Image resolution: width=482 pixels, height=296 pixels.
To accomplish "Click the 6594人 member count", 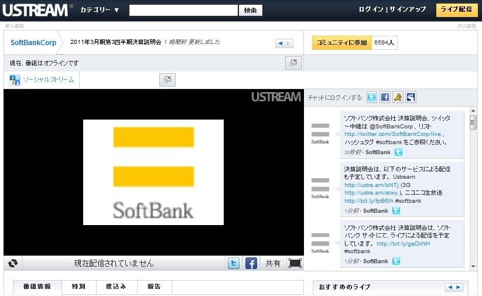I will (384, 43).
